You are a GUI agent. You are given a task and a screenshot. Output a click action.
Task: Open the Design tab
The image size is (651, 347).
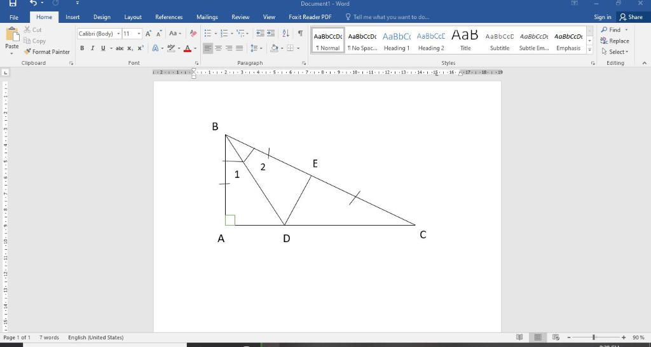coord(102,17)
